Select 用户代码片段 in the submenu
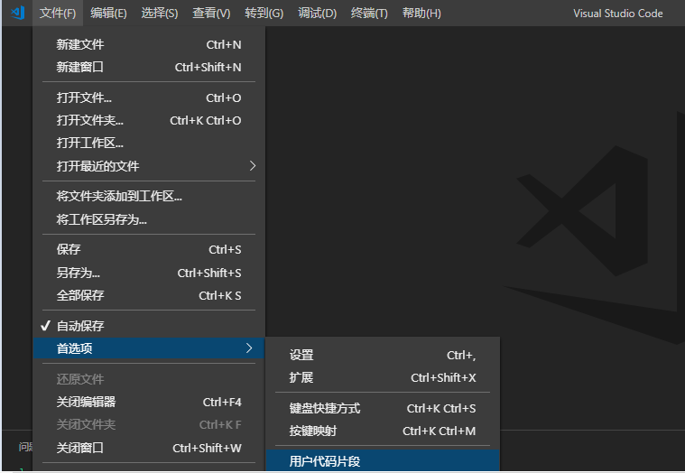Image resolution: width=685 pixels, height=473 pixels. [383, 460]
